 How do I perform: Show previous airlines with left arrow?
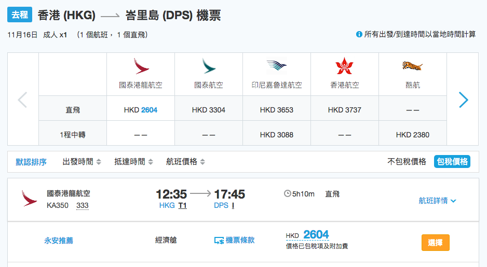pyautogui.click(x=22, y=100)
